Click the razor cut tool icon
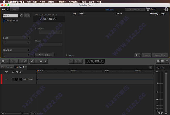This screenshot has width=170, height=115. tap(7, 61)
